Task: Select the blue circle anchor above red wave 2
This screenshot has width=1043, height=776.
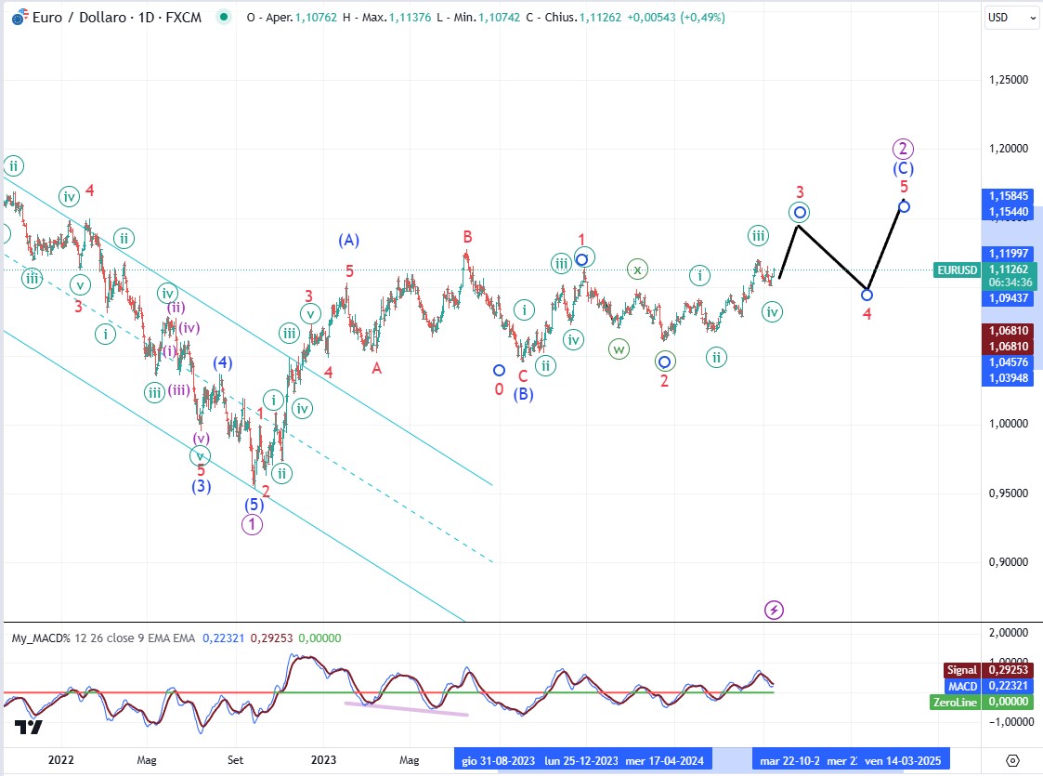Action: coord(664,362)
